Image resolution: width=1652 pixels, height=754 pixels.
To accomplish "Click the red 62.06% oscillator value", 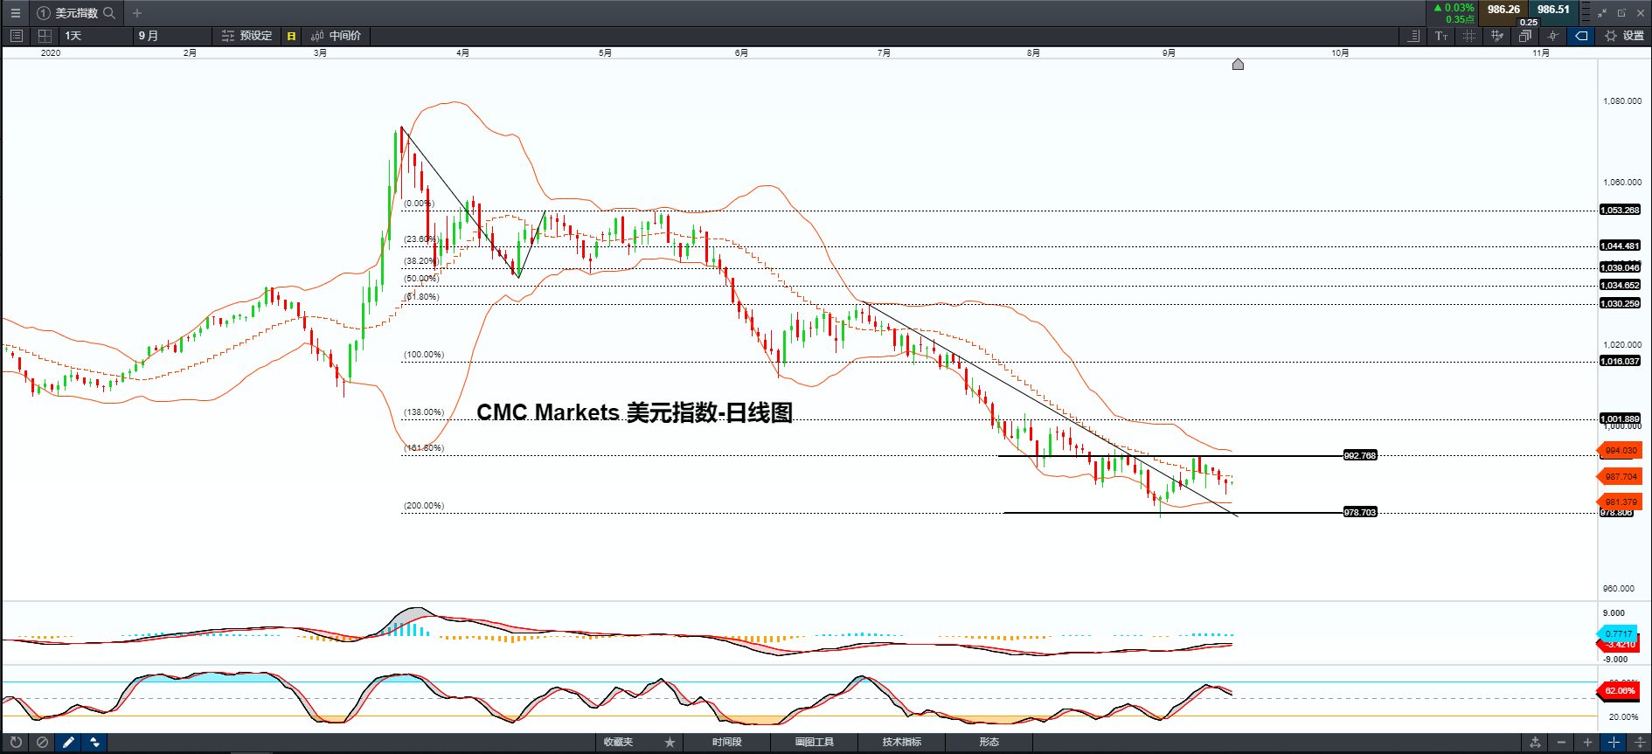I will click(1619, 690).
